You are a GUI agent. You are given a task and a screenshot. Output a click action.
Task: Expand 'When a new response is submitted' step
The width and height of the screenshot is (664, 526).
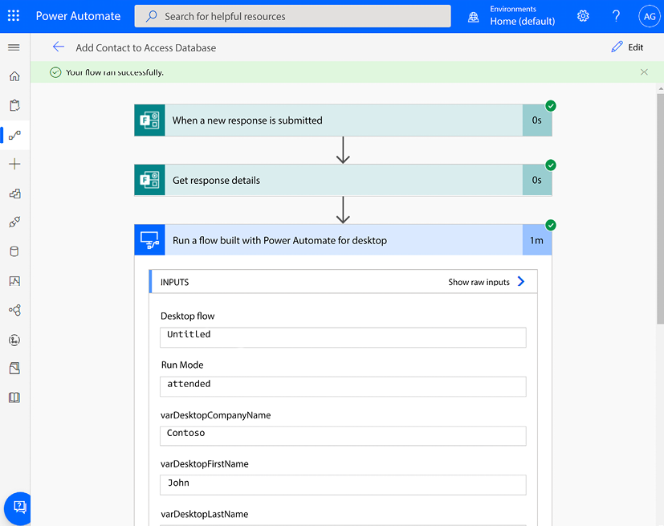coord(343,120)
